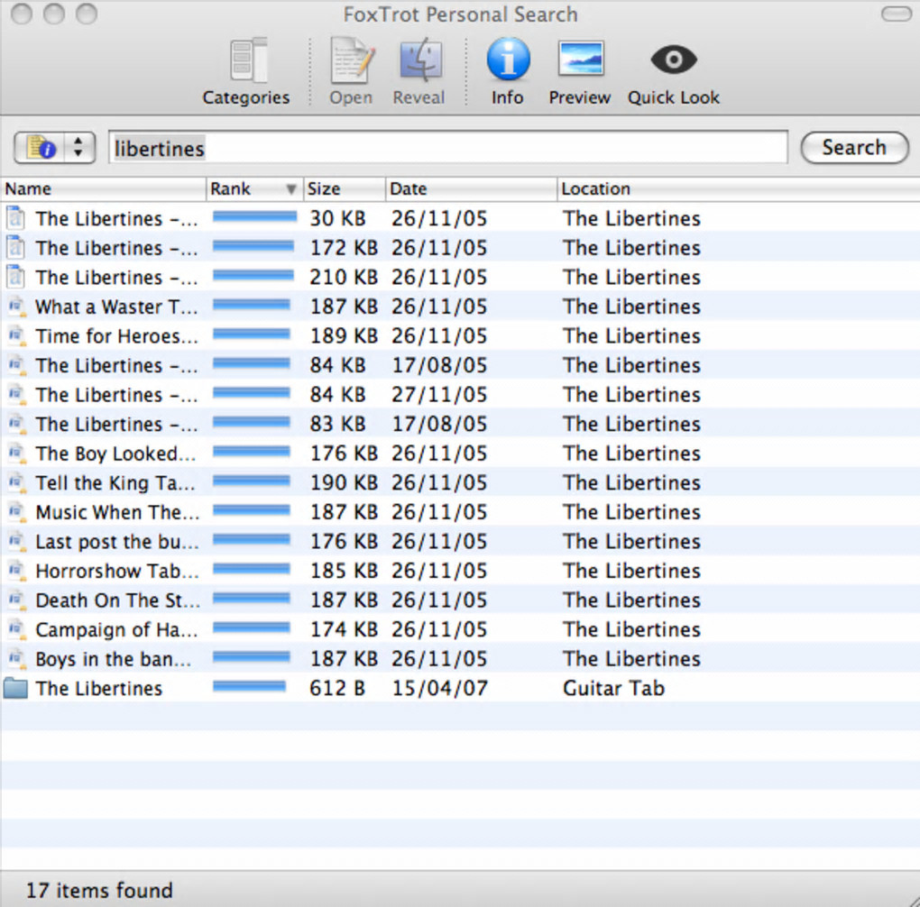Open the Categories panel icon

pos(249,60)
